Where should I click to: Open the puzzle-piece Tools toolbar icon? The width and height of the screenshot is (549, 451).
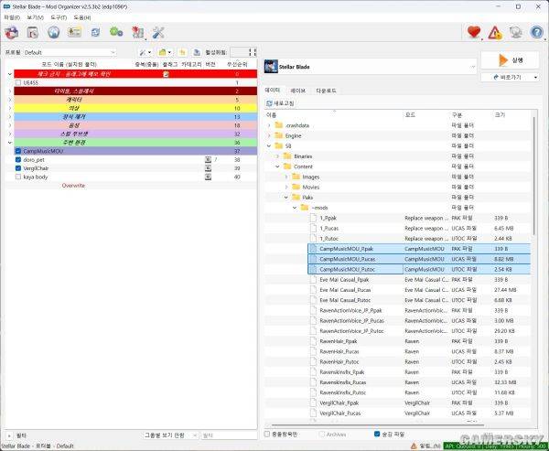(x=137, y=33)
